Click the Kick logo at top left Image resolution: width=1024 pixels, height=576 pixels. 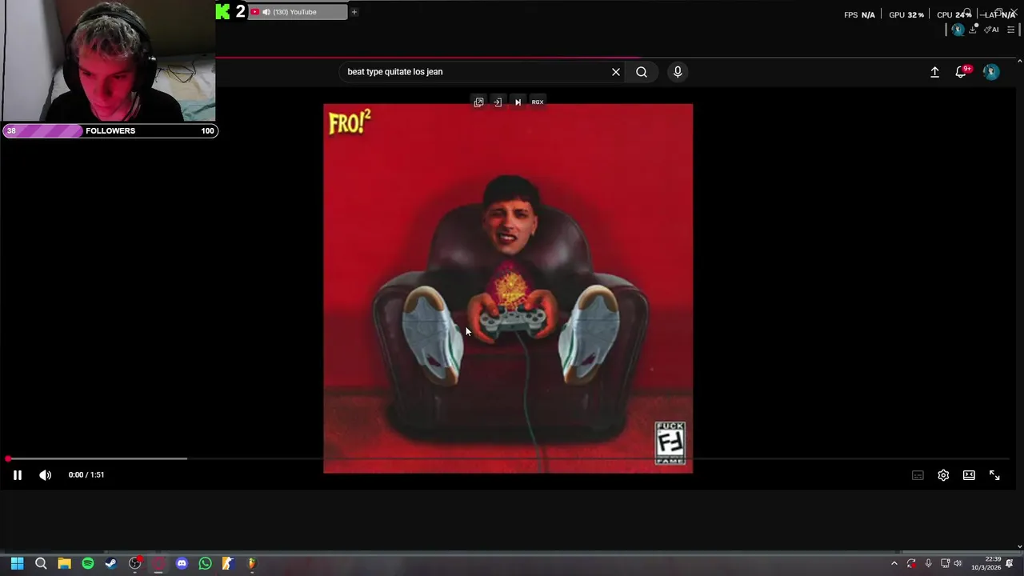222,11
